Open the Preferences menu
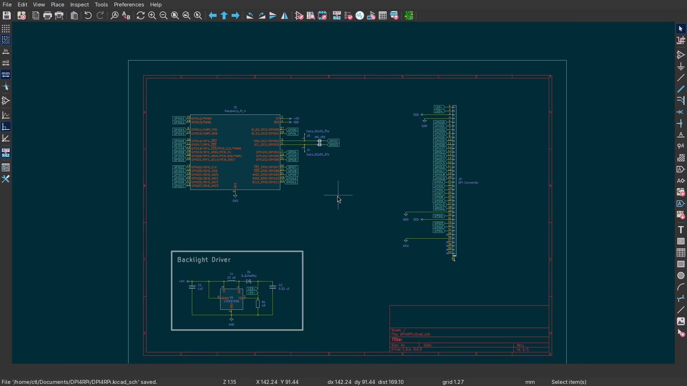Screen dimensions: 687x386 pos(129,5)
